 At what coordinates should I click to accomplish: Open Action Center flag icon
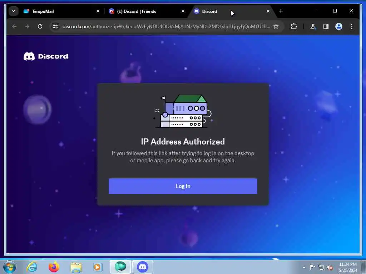click(x=312, y=267)
